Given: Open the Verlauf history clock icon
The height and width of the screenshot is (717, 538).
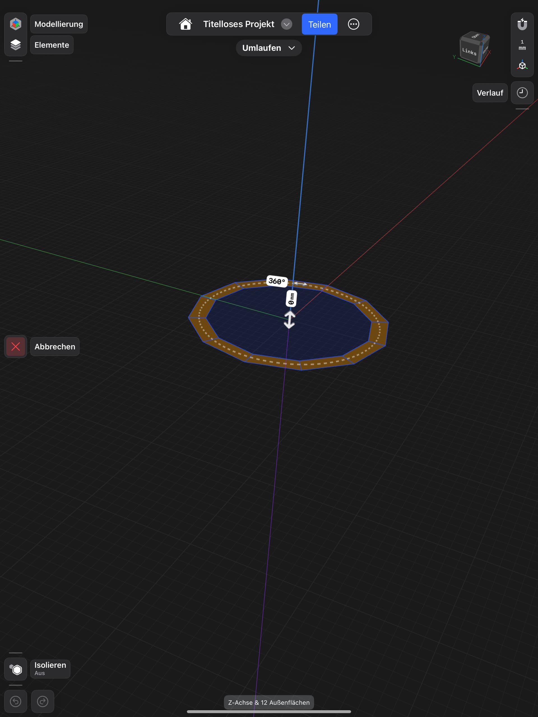Looking at the screenshot, I should pyautogui.click(x=522, y=93).
